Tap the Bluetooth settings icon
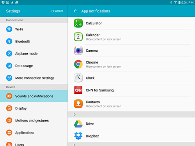 pos(9,41)
